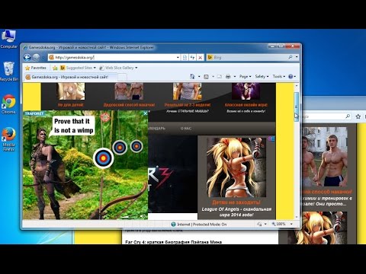The width and height of the screenshot is (366, 274).
Task: Click the compatibility view page icon
Action: point(185,57)
